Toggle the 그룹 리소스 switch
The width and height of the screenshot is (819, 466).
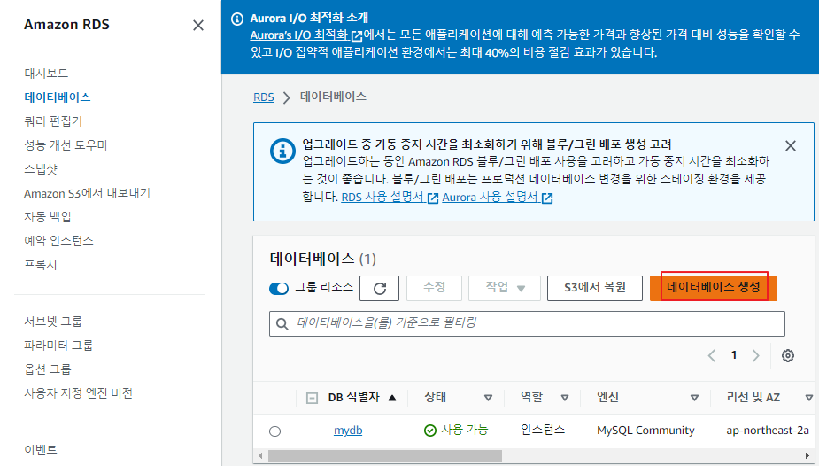click(278, 289)
